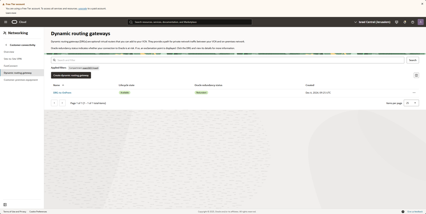The image size is (426, 214).
Task: Go back from Customer connectivity
Action: [x=6, y=45]
